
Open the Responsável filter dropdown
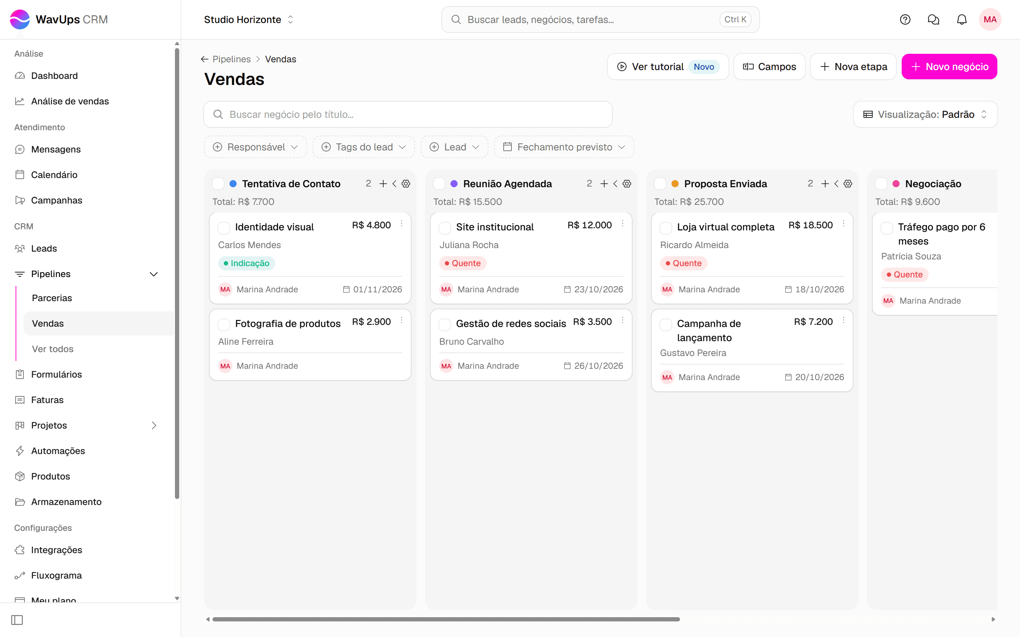[x=256, y=147]
